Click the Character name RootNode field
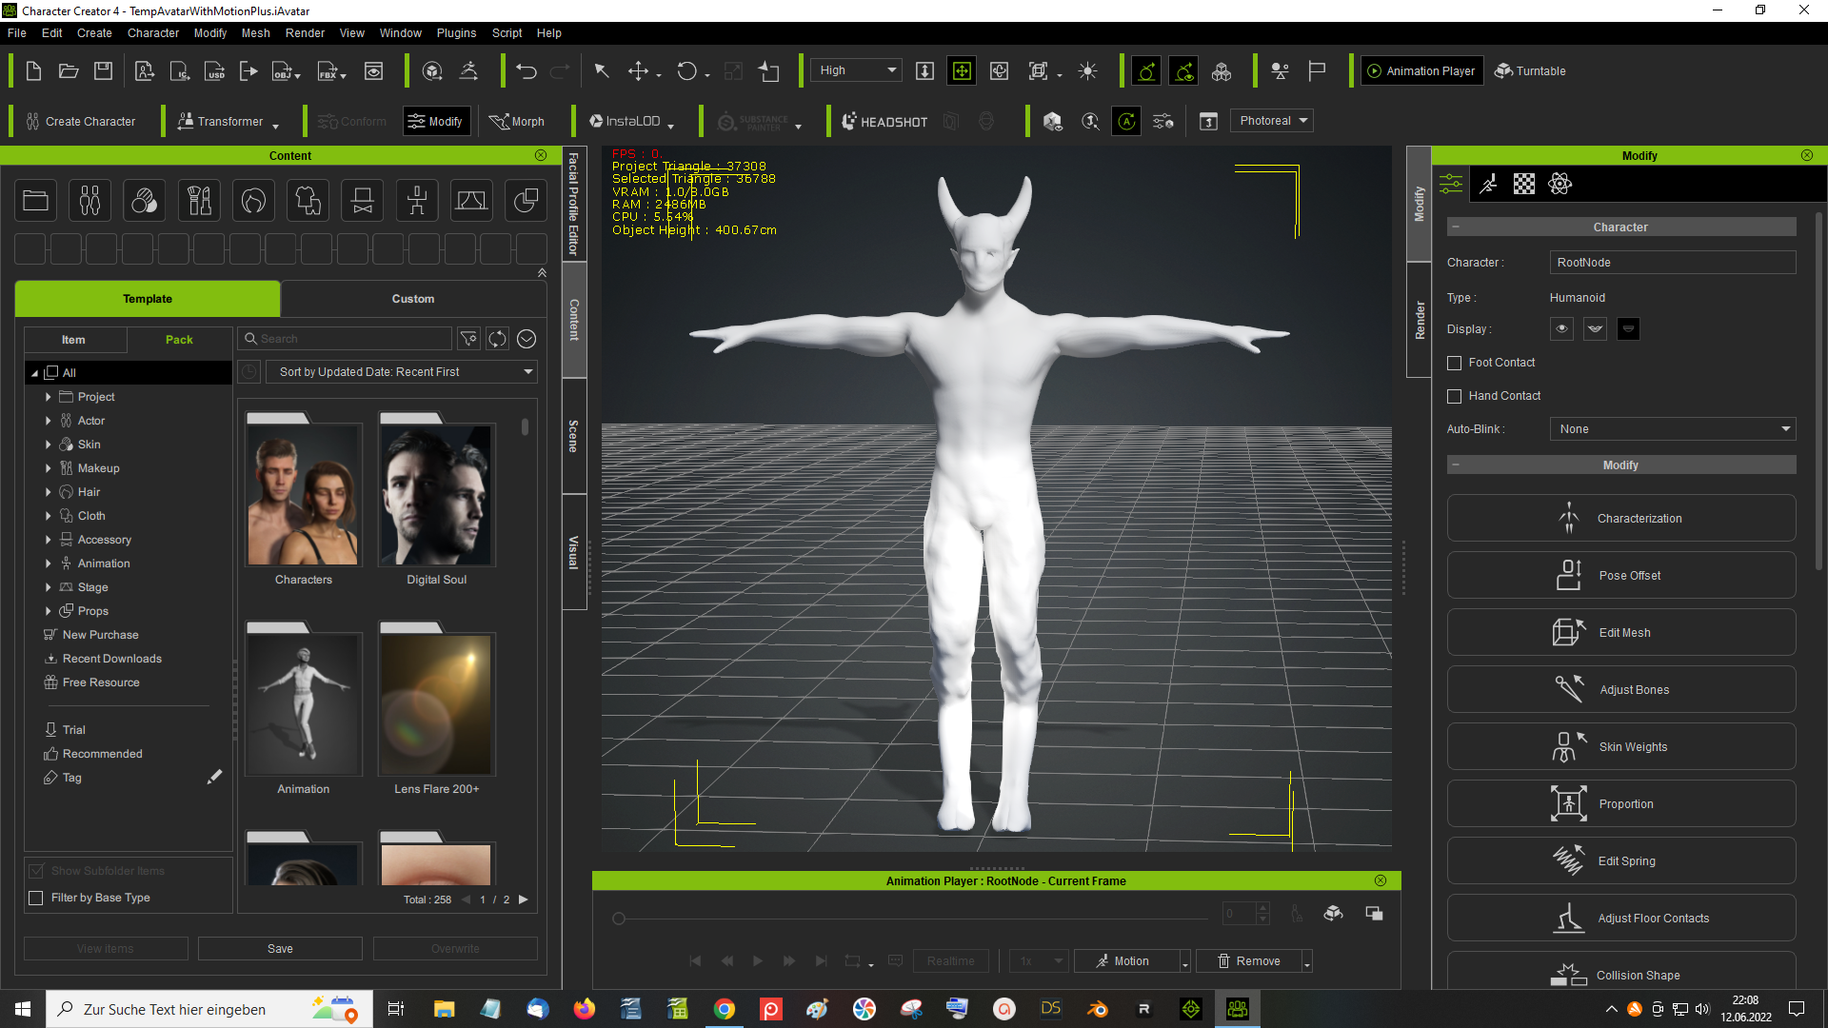 [x=1673, y=263]
